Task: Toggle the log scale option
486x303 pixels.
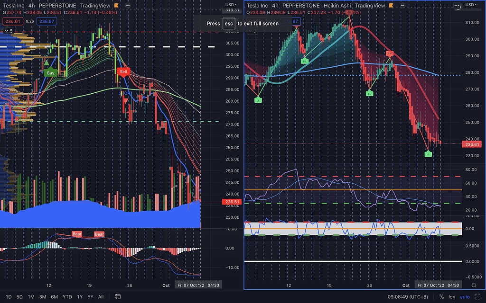Action: tap(452, 296)
